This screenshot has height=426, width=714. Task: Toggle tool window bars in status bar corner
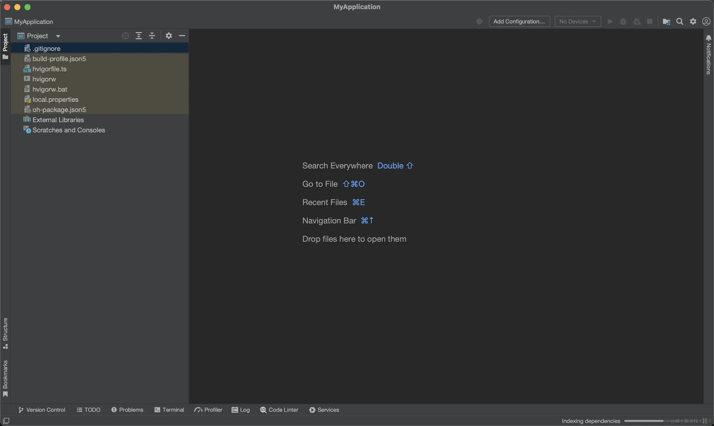[x=6, y=421]
